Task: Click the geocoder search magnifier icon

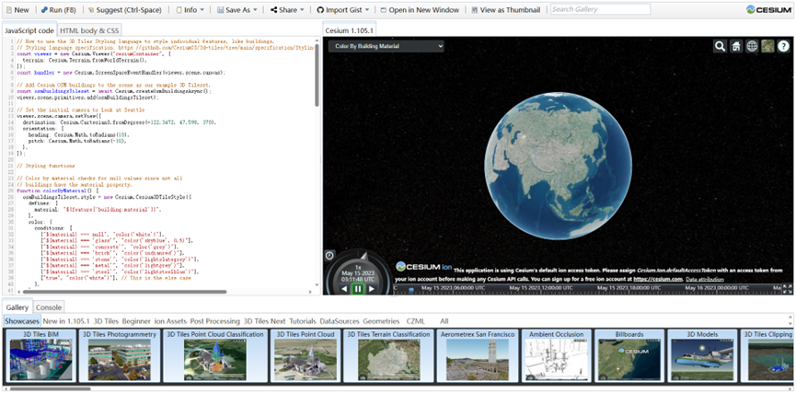Action: [x=720, y=46]
